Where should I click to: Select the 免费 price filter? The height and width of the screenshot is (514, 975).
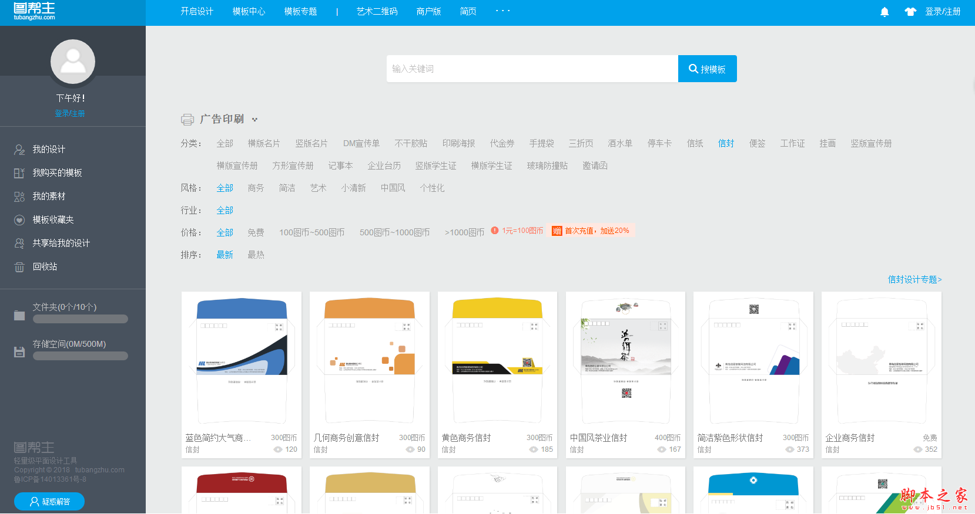256,233
